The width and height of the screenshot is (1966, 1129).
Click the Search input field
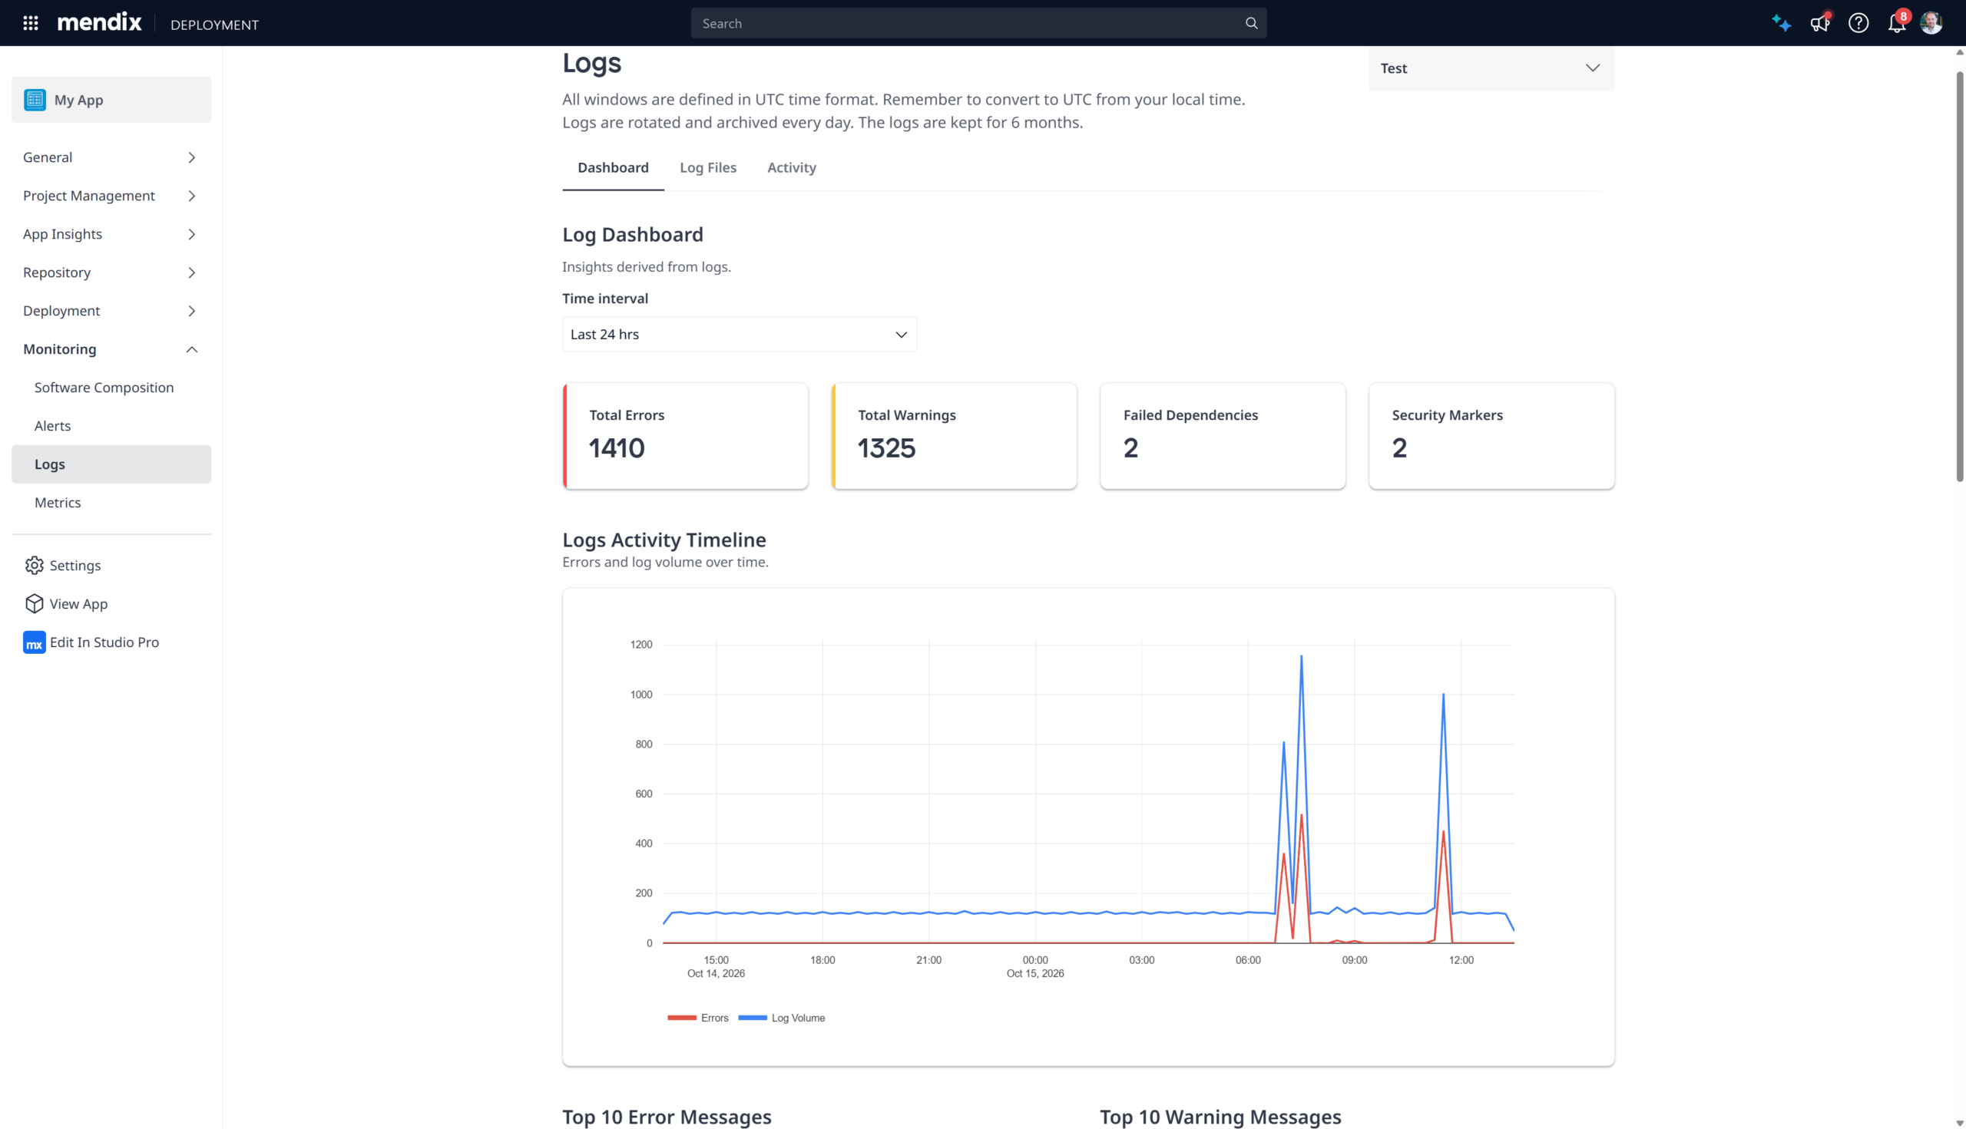(978, 23)
